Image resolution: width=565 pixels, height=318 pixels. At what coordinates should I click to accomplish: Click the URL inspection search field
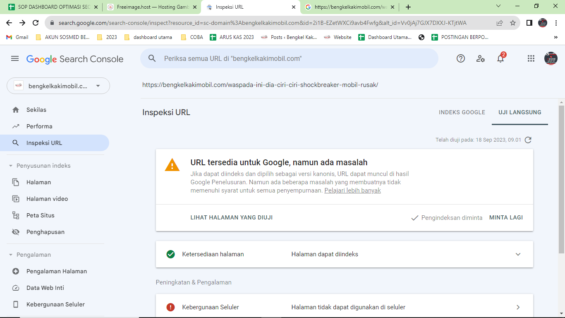[290, 59]
